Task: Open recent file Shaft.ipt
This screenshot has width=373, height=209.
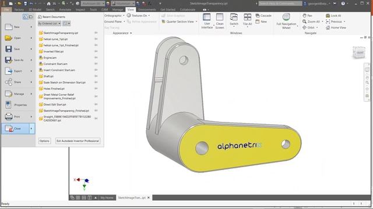Action: (x=48, y=76)
